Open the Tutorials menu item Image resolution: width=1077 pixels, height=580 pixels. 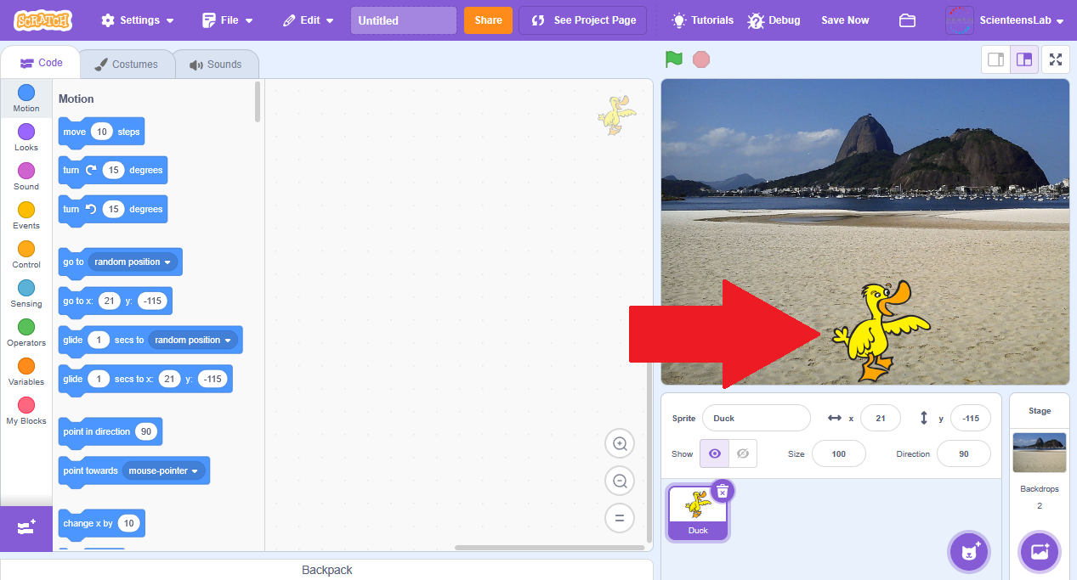[x=702, y=20]
